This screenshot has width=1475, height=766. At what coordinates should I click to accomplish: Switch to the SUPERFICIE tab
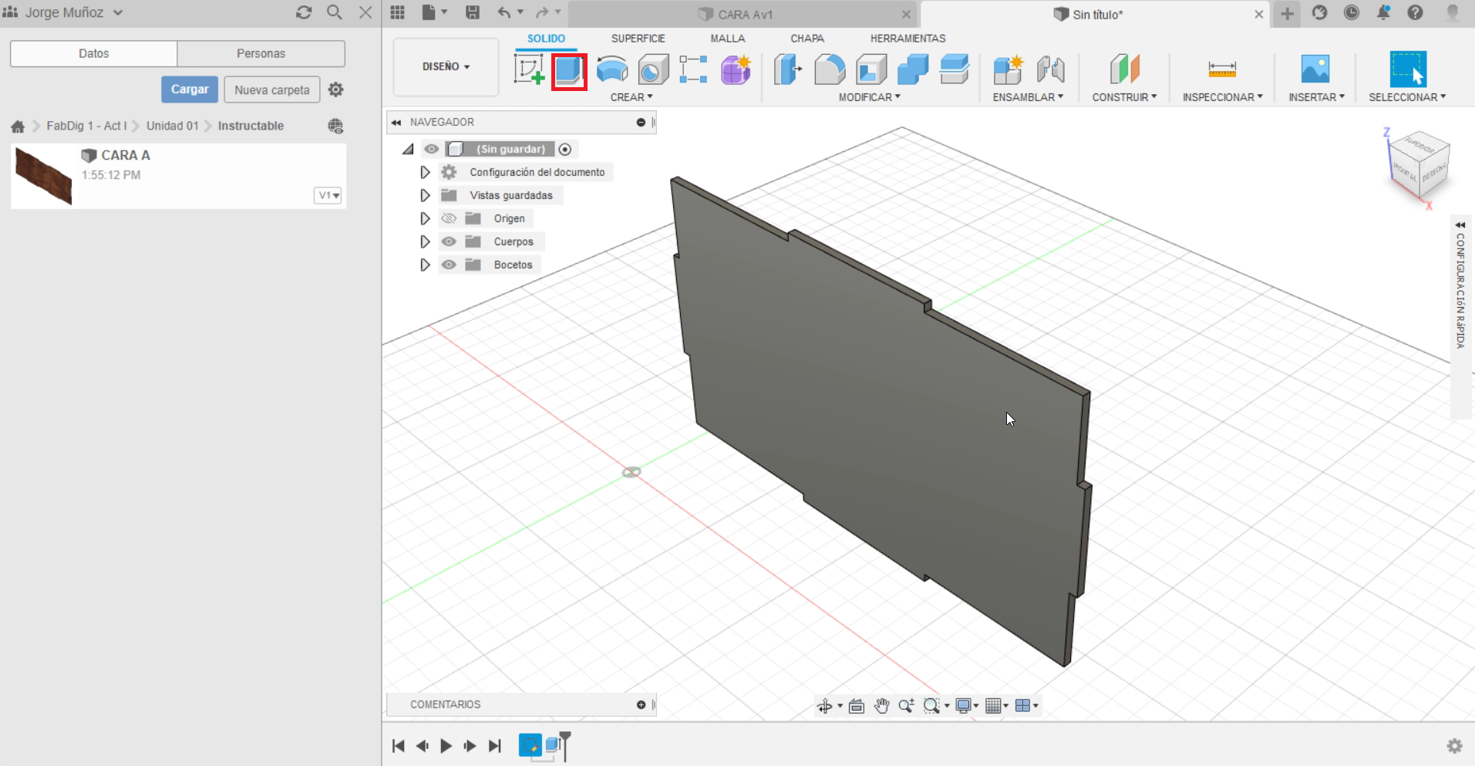point(638,38)
